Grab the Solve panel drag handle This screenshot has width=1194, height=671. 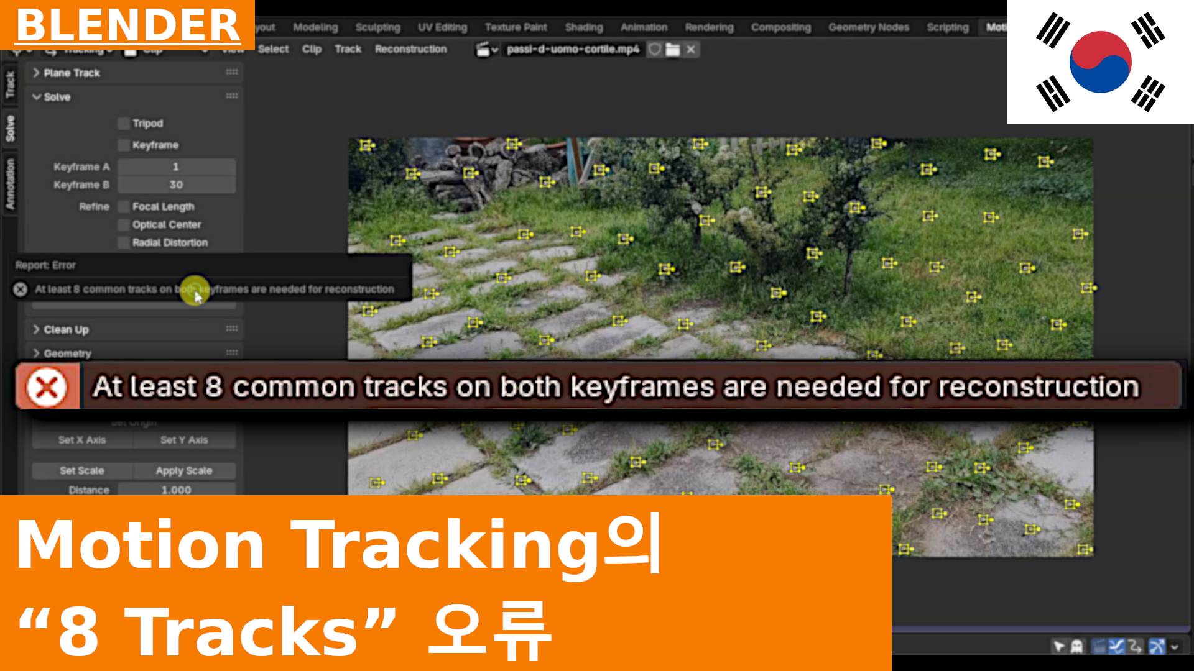[232, 96]
